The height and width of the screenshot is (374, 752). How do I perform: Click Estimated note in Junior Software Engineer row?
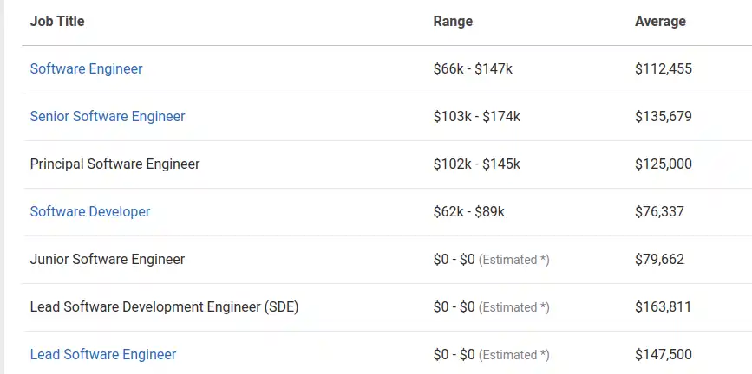coord(514,260)
